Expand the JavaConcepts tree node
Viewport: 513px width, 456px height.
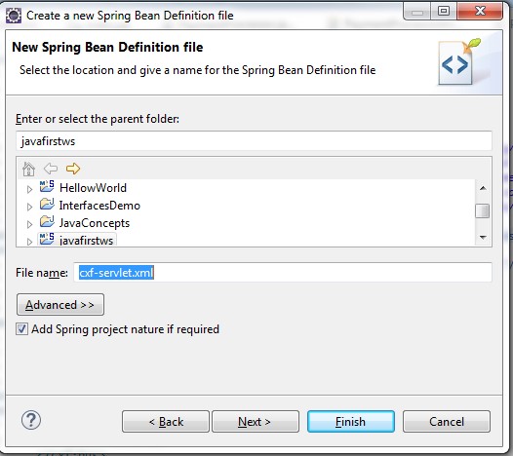pyautogui.click(x=29, y=224)
